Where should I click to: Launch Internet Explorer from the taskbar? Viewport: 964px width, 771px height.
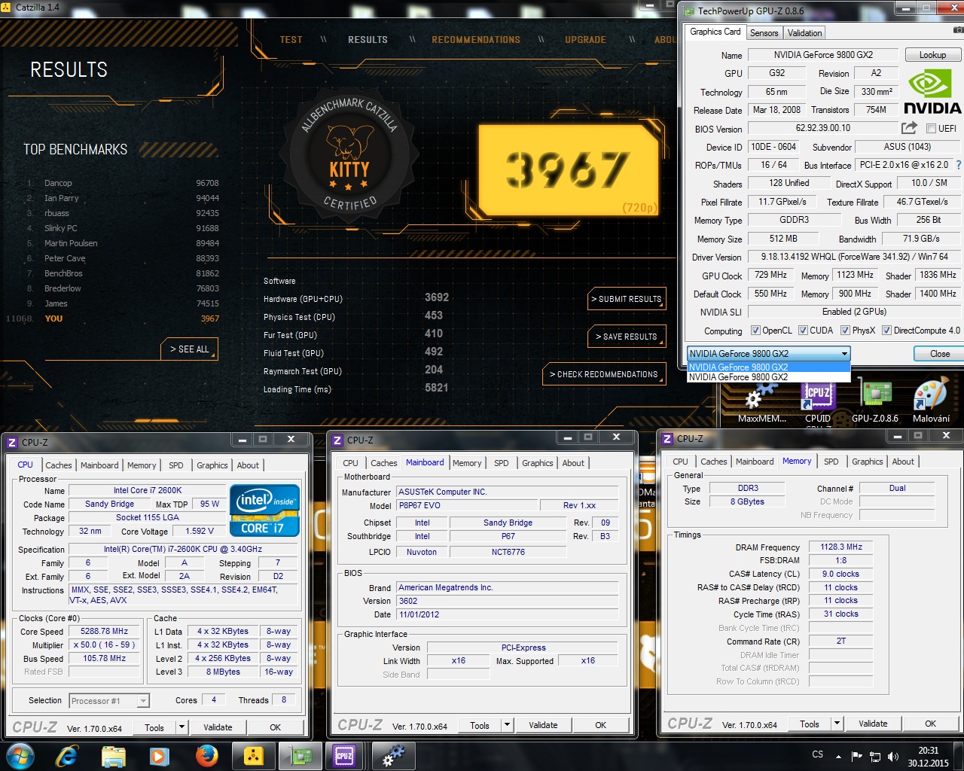(x=66, y=755)
